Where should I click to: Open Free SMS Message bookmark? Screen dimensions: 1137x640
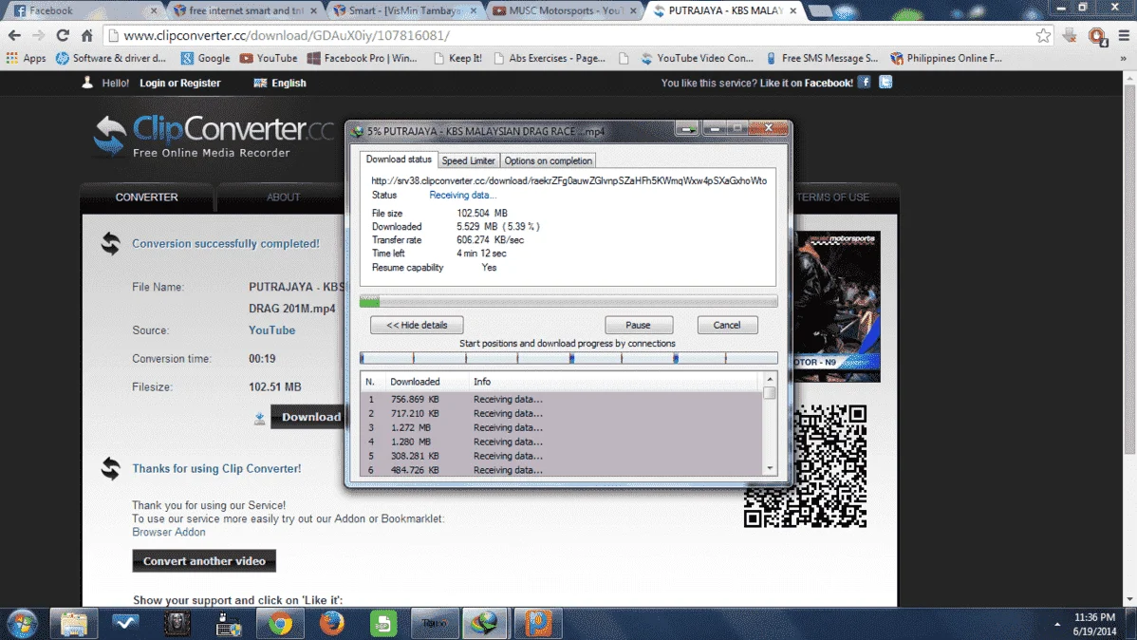coord(822,58)
